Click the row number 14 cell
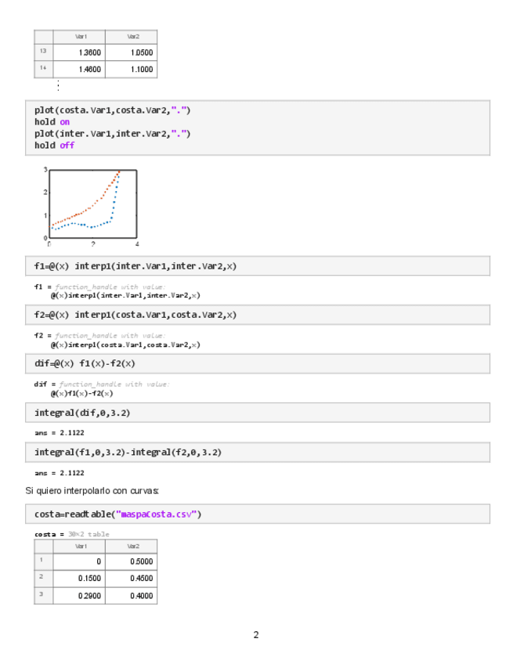Image resolution: width=513 pixels, height=664 pixels. pyautogui.click(x=43, y=69)
